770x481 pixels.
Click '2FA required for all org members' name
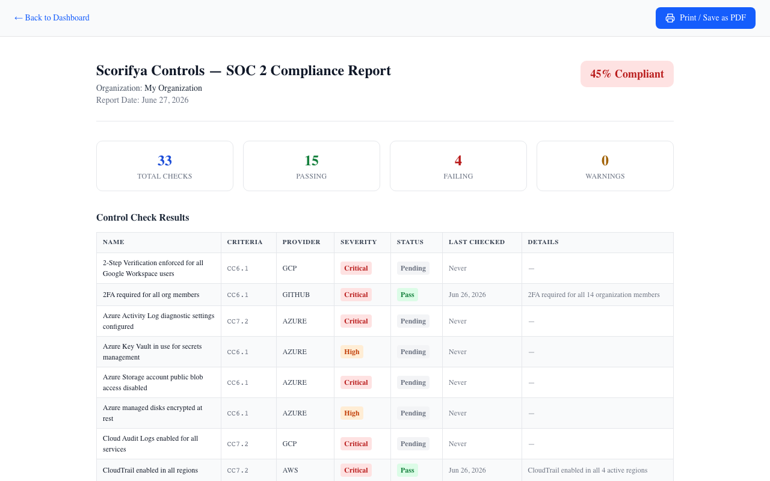[151, 295]
